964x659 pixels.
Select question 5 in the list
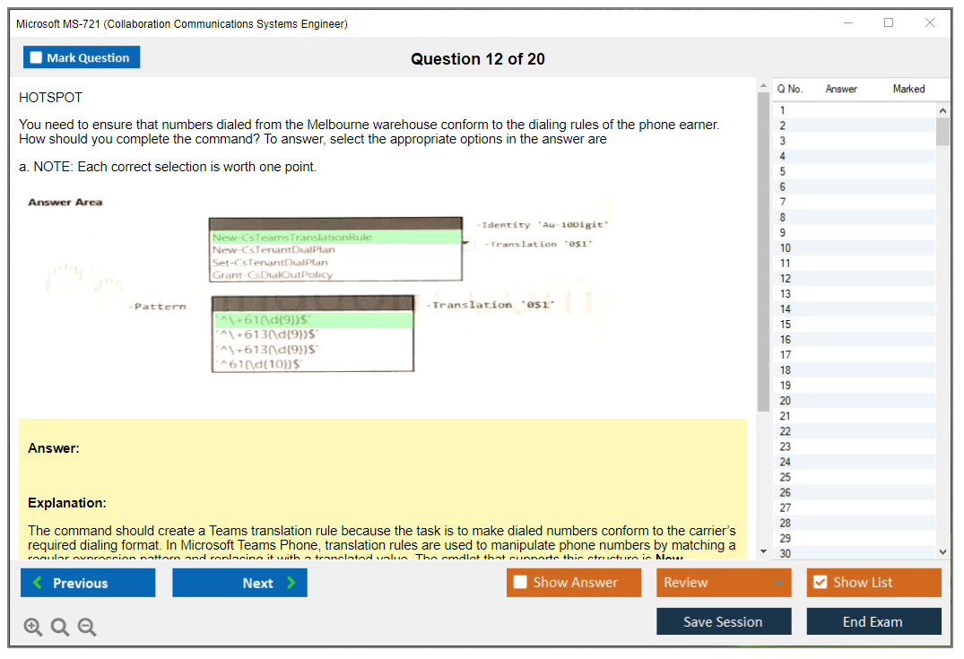[855, 171]
